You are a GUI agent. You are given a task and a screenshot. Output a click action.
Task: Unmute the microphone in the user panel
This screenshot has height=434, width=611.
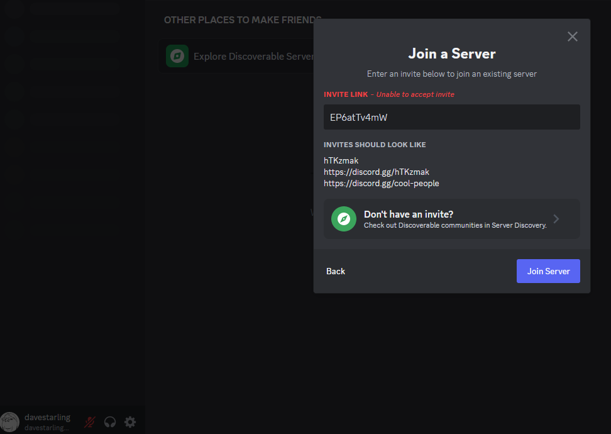pos(90,422)
